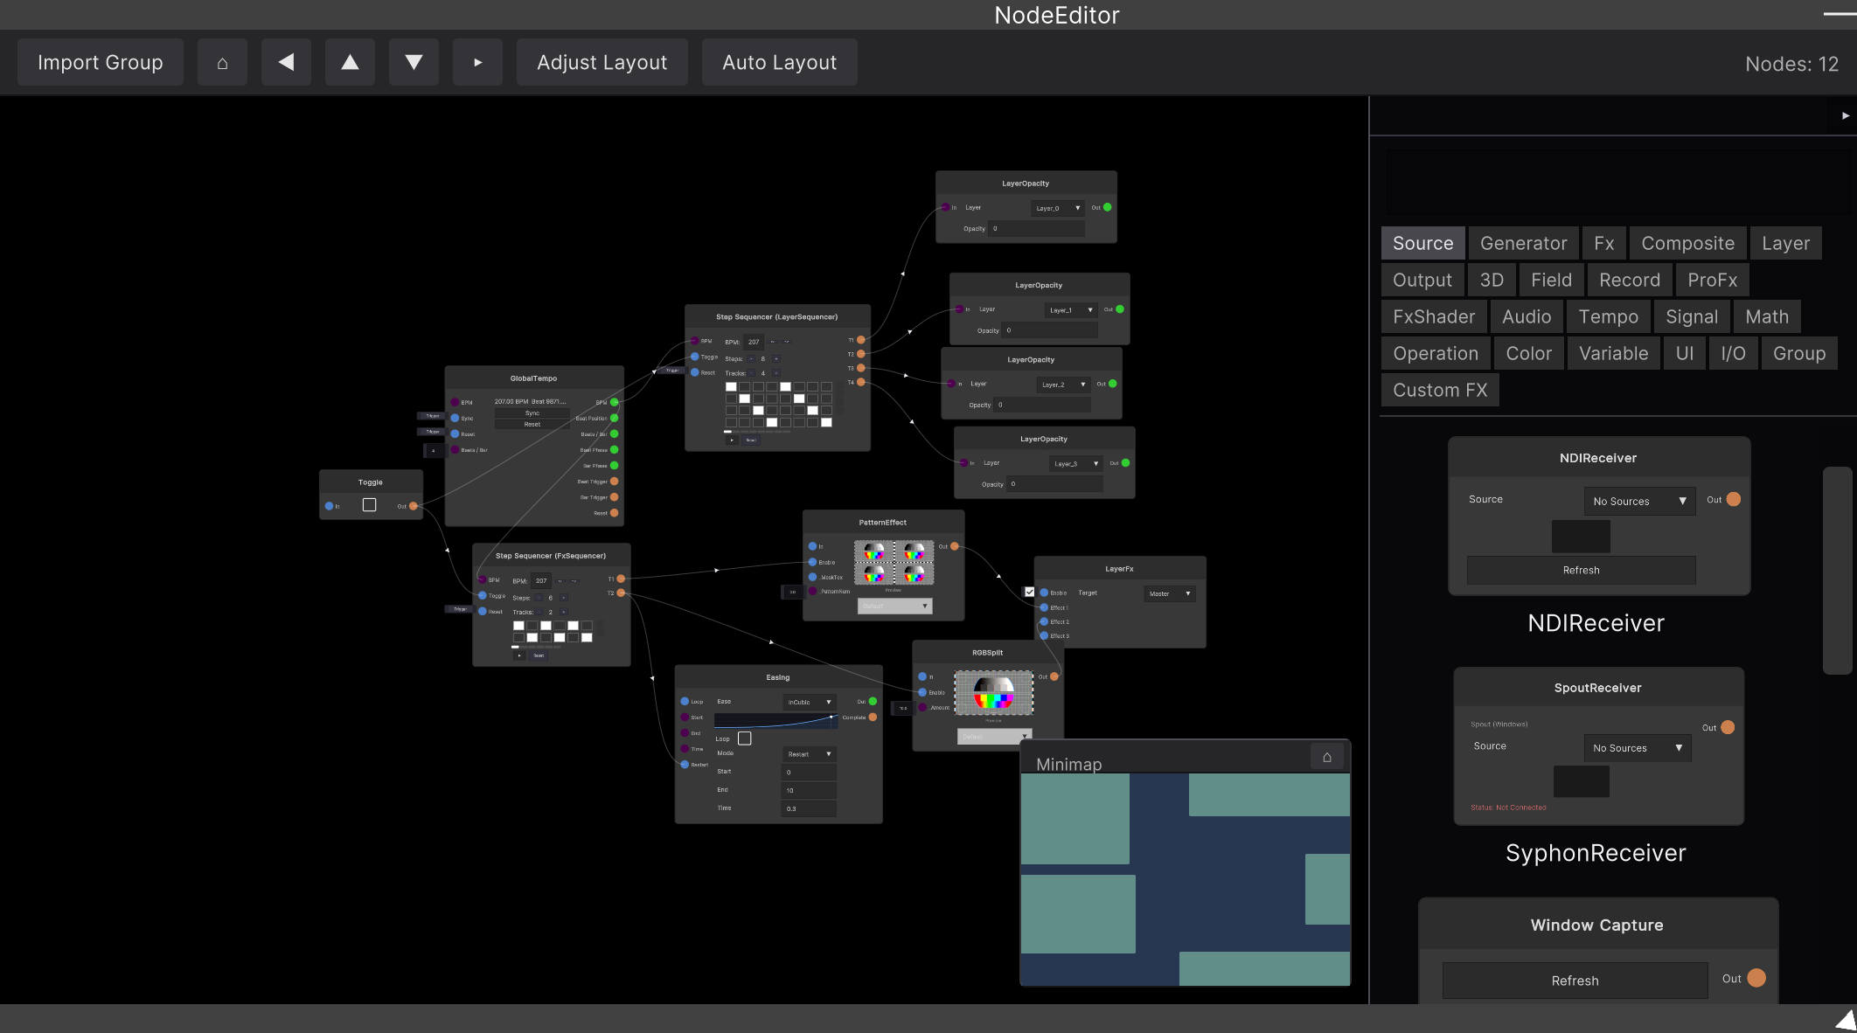The image size is (1857, 1033).
Task: Click the Easing Time input field
Action: pos(809,808)
